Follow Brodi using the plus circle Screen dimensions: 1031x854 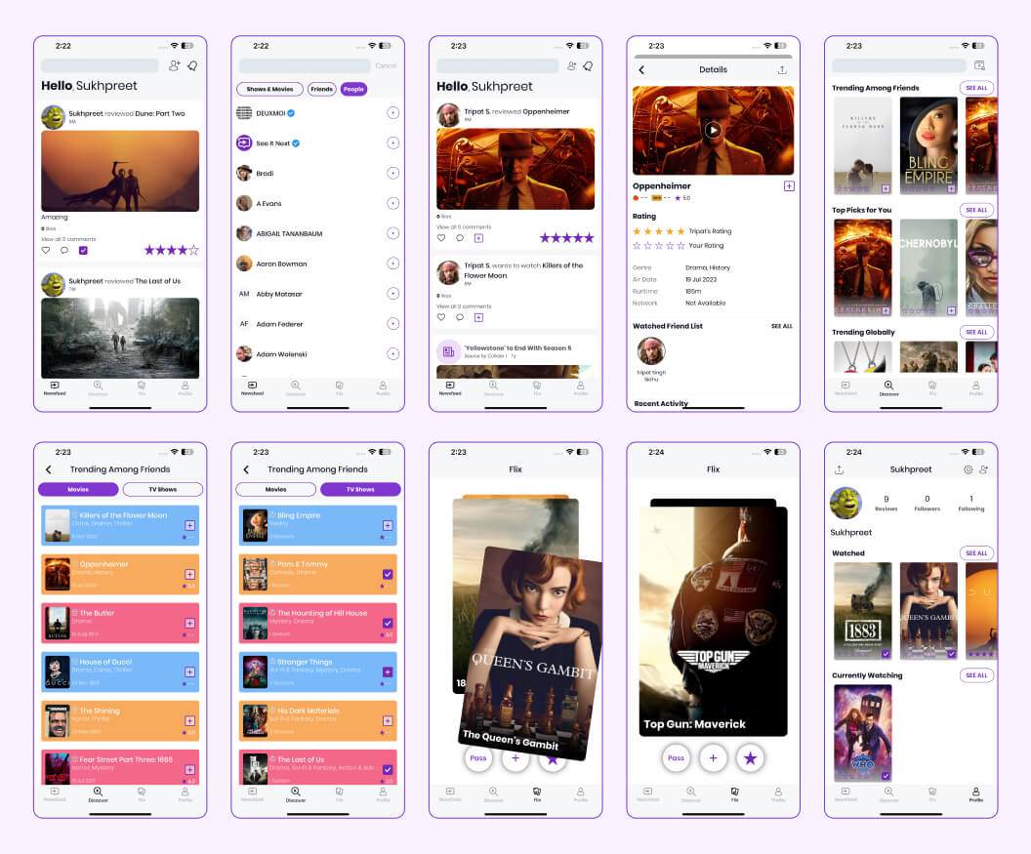pyautogui.click(x=393, y=174)
